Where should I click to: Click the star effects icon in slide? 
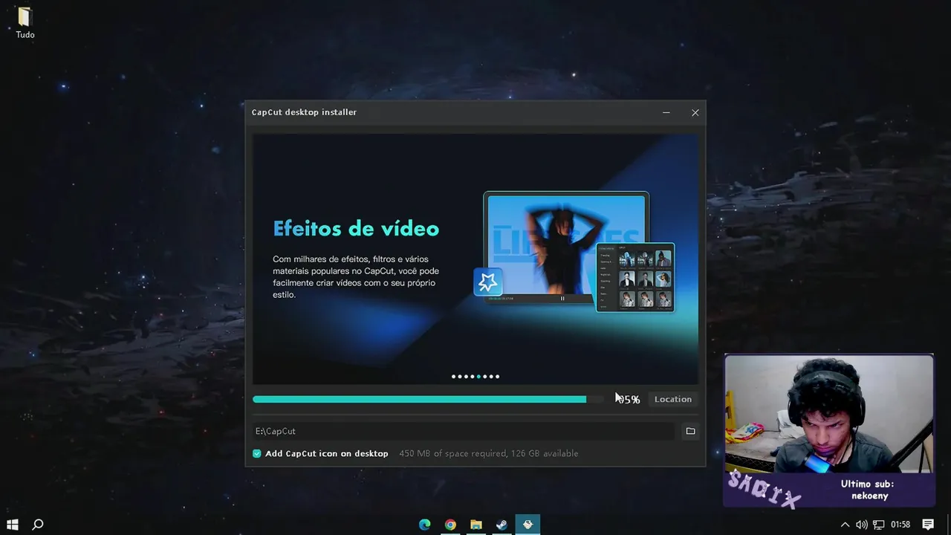click(488, 282)
